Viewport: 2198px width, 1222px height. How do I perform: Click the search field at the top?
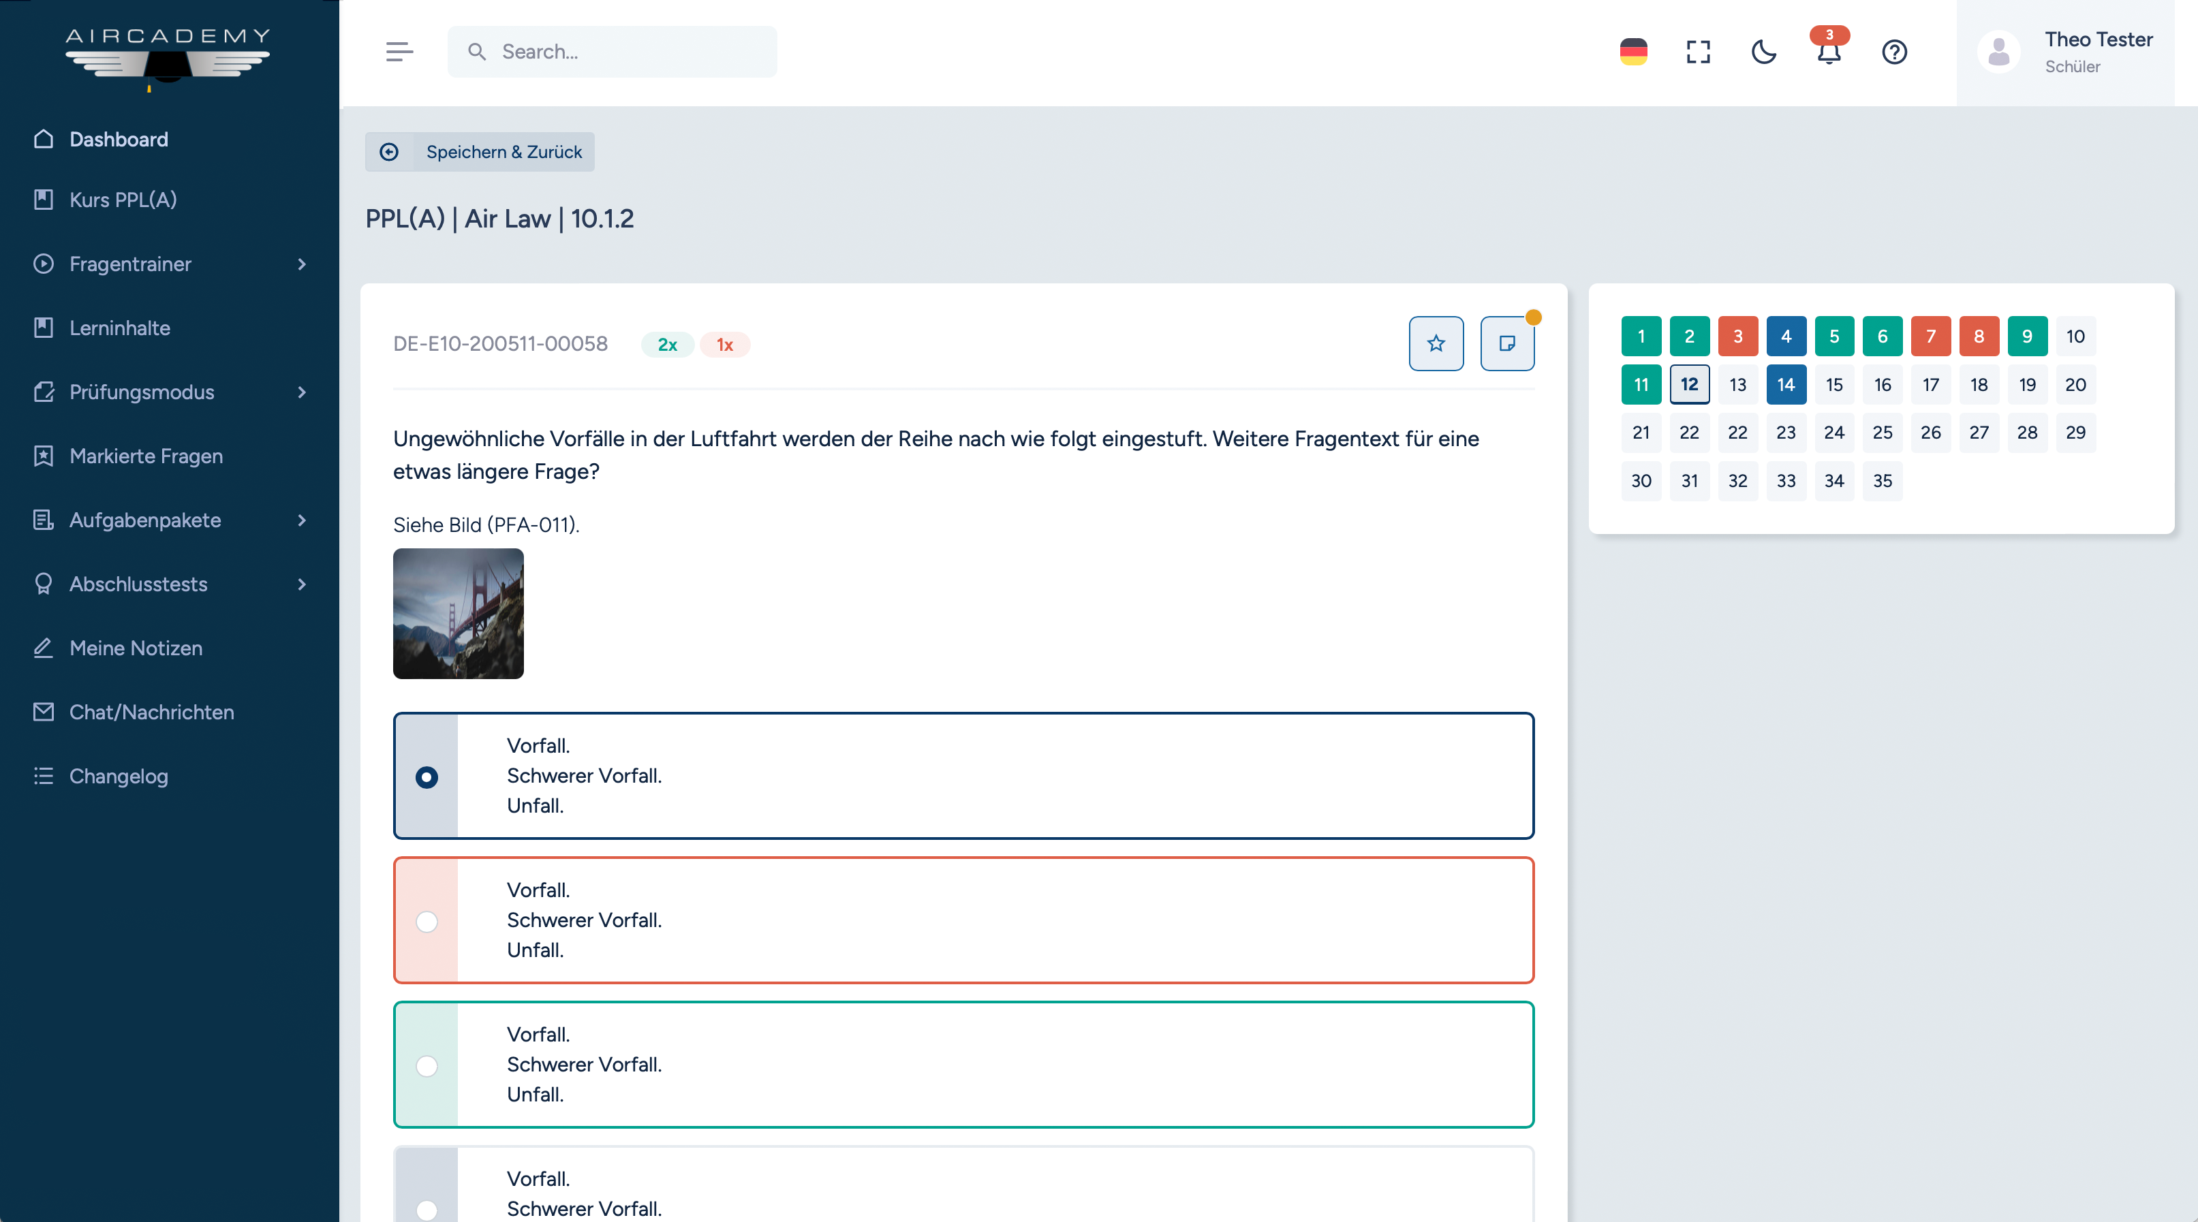point(612,52)
